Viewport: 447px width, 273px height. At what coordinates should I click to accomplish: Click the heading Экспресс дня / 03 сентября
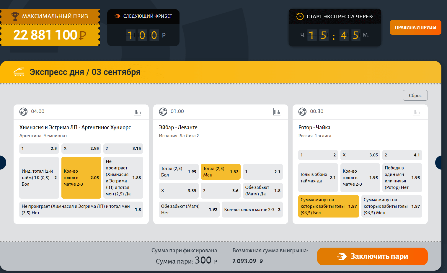(x=85, y=72)
